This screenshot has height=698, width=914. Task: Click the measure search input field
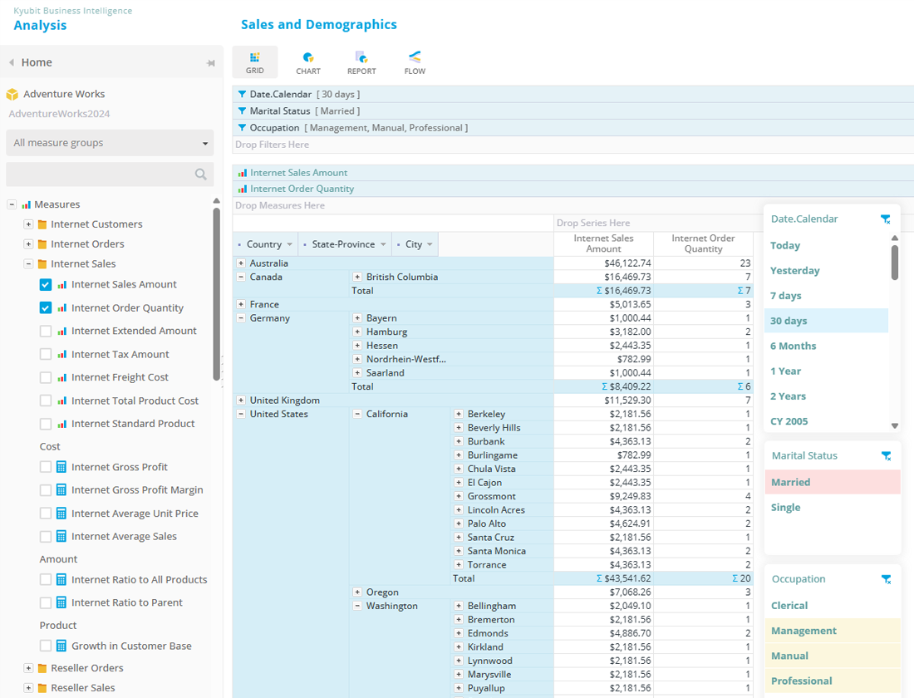100,174
